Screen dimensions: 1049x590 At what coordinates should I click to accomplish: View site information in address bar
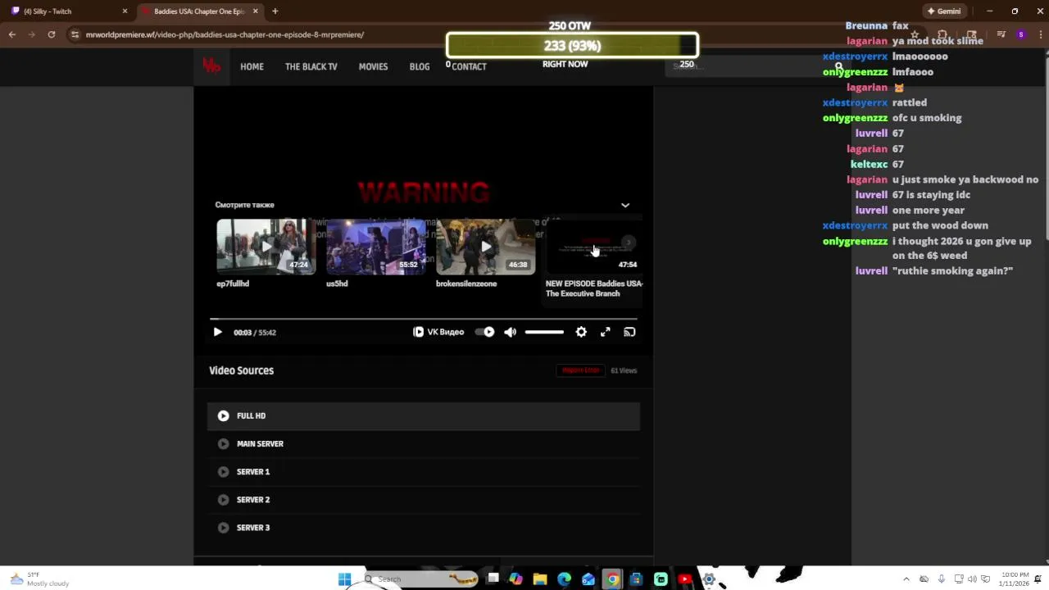point(75,34)
